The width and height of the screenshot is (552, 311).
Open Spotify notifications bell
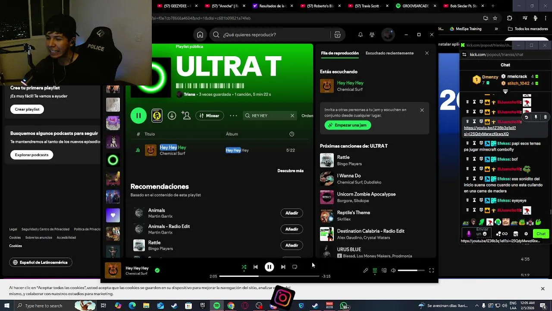pos(360,35)
